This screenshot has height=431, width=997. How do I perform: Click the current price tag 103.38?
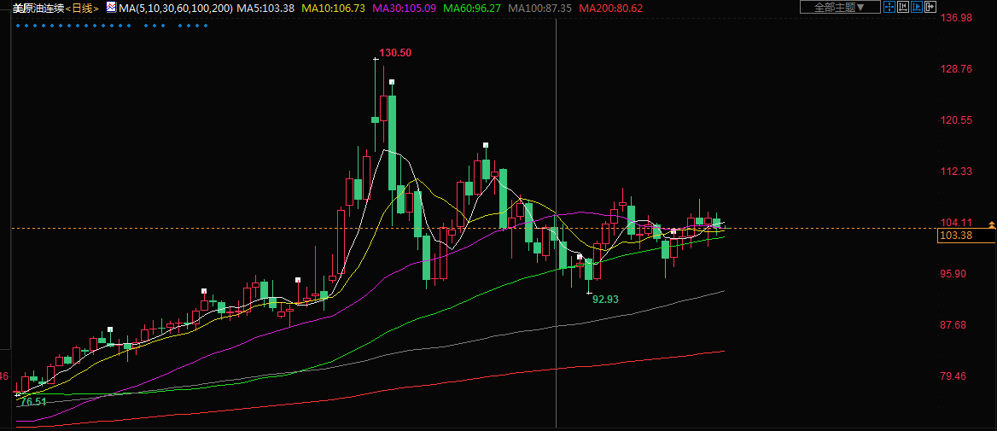(956, 236)
